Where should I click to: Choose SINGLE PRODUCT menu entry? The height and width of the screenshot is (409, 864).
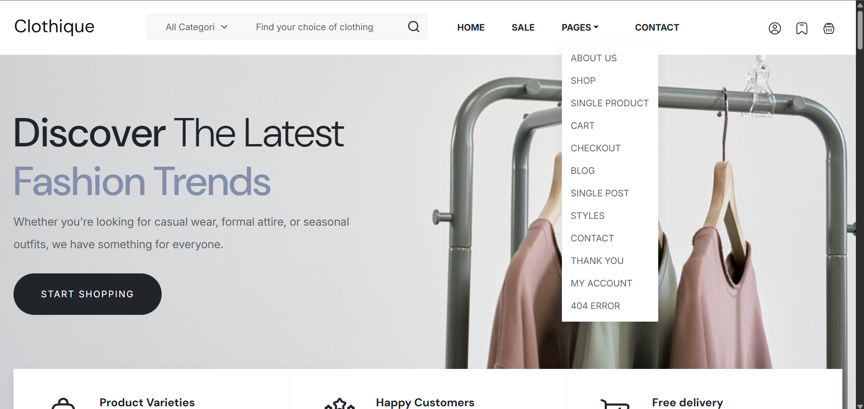(610, 103)
